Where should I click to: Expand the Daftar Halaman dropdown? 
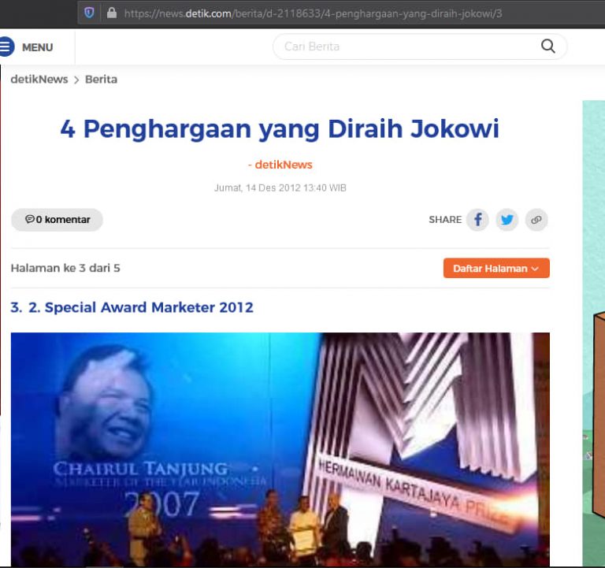coord(496,268)
